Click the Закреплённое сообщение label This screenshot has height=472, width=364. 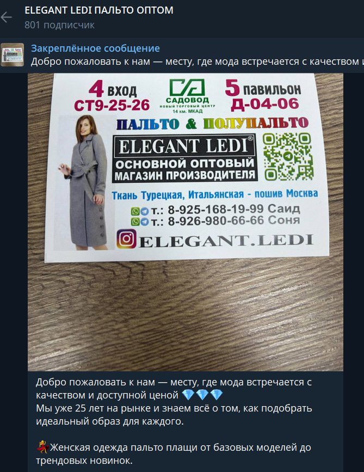click(x=95, y=48)
